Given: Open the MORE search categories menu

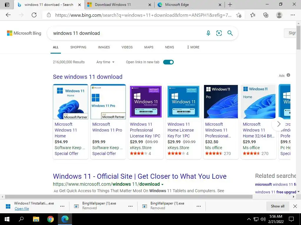Looking at the screenshot, I should pyautogui.click(x=193, y=47).
